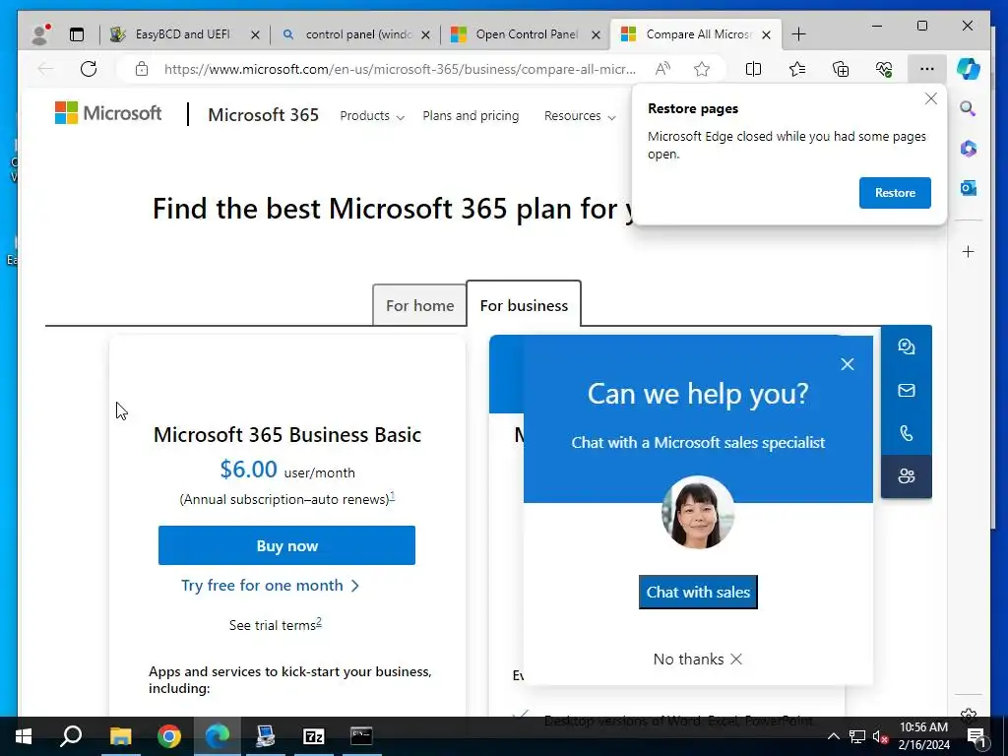Open 7-Zip from the taskbar
The image size is (1008, 756).
coord(314,736)
